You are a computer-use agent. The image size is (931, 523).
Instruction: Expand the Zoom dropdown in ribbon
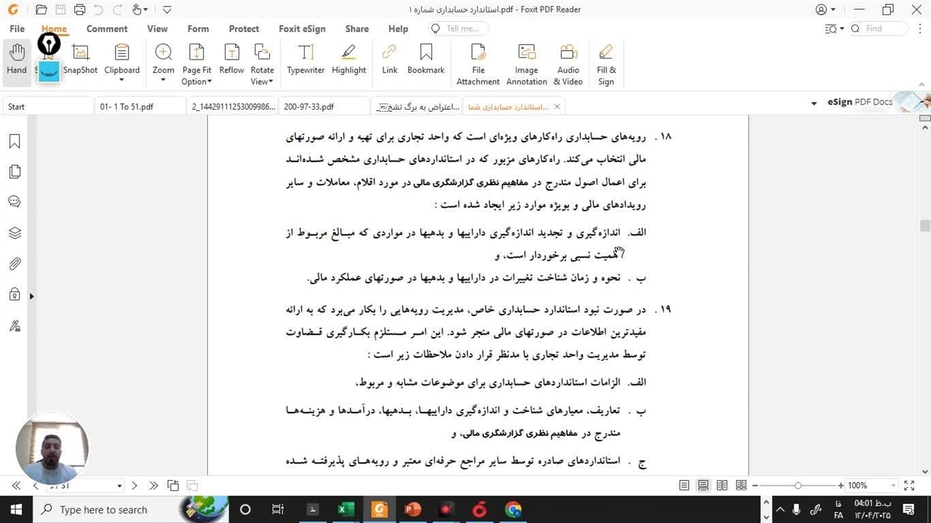pos(163,81)
